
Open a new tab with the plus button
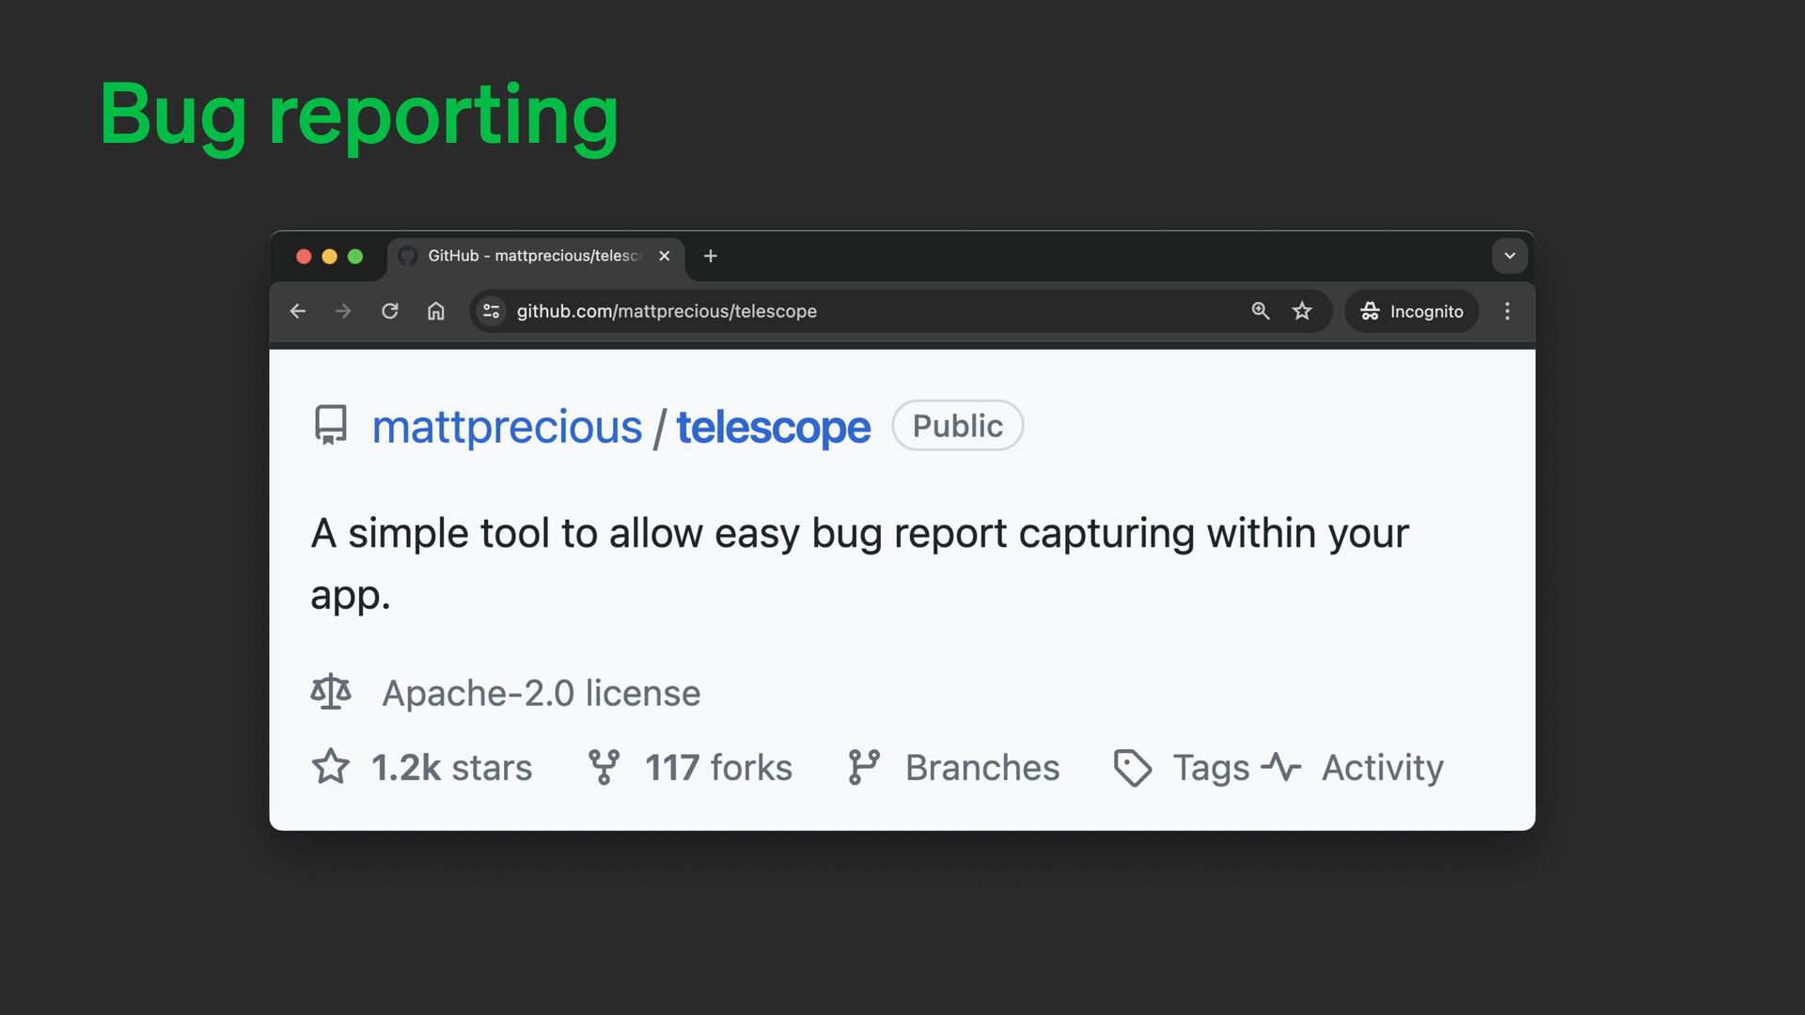click(x=711, y=256)
